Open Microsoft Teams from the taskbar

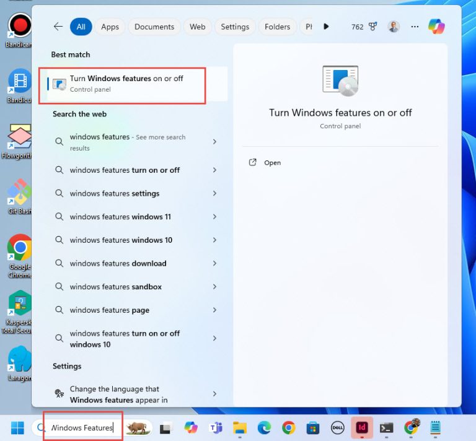(216, 427)
